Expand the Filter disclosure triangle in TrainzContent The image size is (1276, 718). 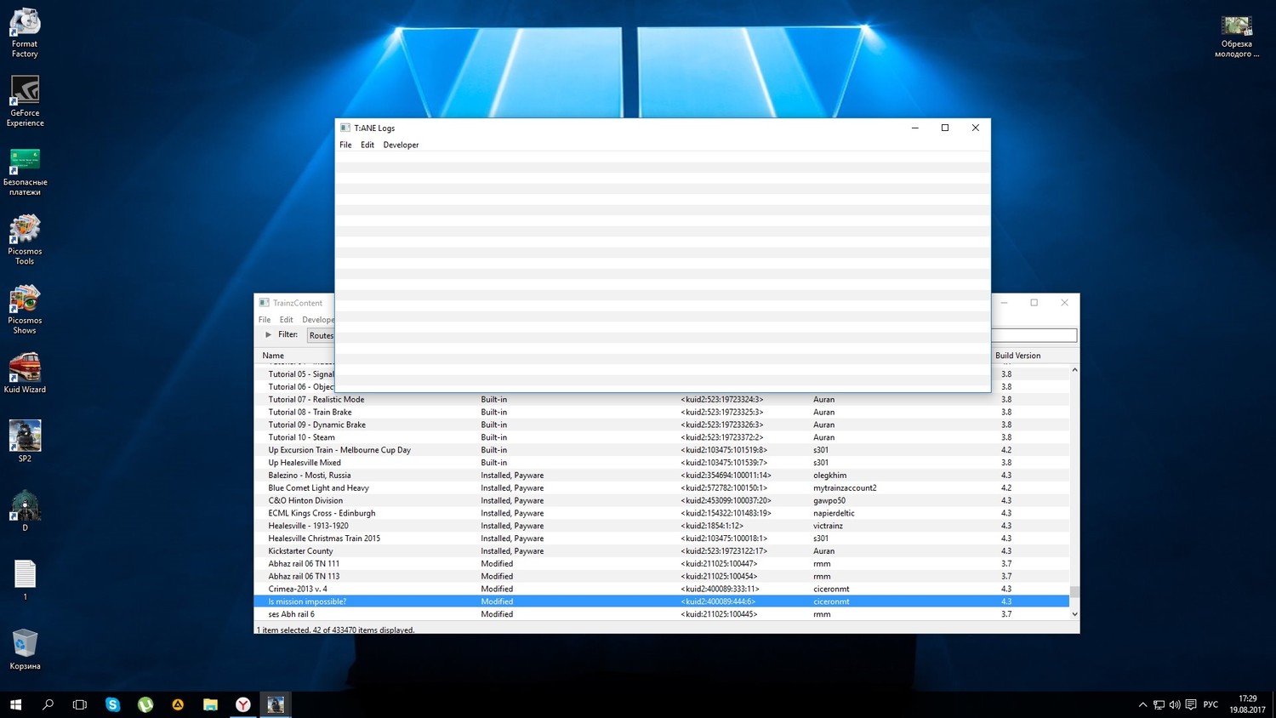click(x=268, y=334)
